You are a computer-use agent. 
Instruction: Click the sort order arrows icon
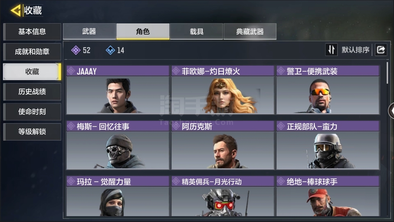[332, 50]
